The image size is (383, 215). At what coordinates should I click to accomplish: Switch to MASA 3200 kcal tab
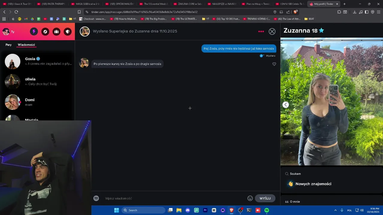(85, 4)
